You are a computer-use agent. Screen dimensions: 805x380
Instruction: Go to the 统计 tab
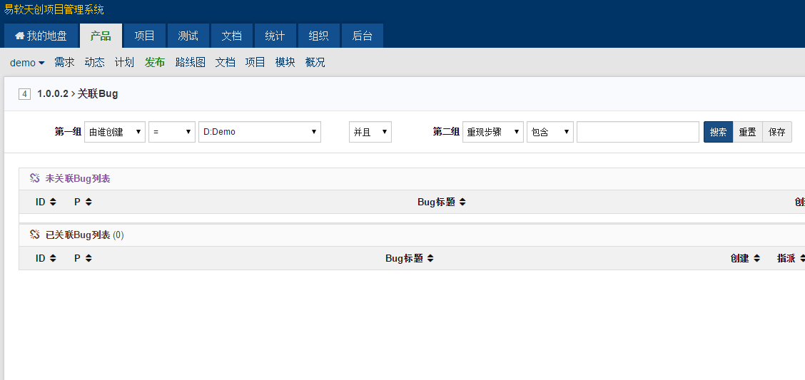pyautogui.click(x=275, y=36)
